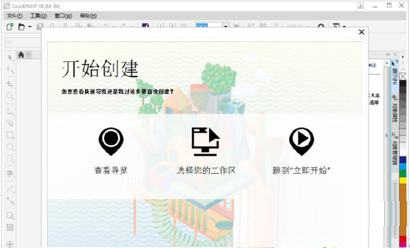The height and width of the screenshot is (248, 410).
Task: Click the 跳到"立即开始" link text
Action: 301,171
